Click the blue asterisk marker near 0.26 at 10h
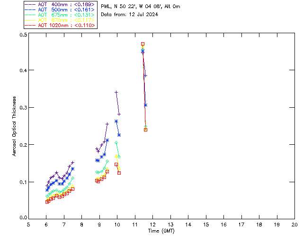Image resolution: width=303 pixels, height=243 pixels. pos(116,121)
